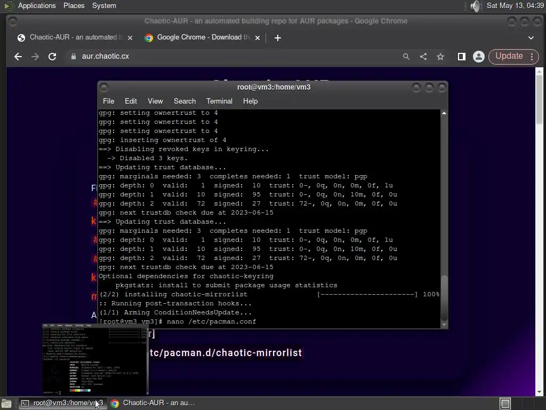Click the Update button in Chrome

[x=509, y=56]
